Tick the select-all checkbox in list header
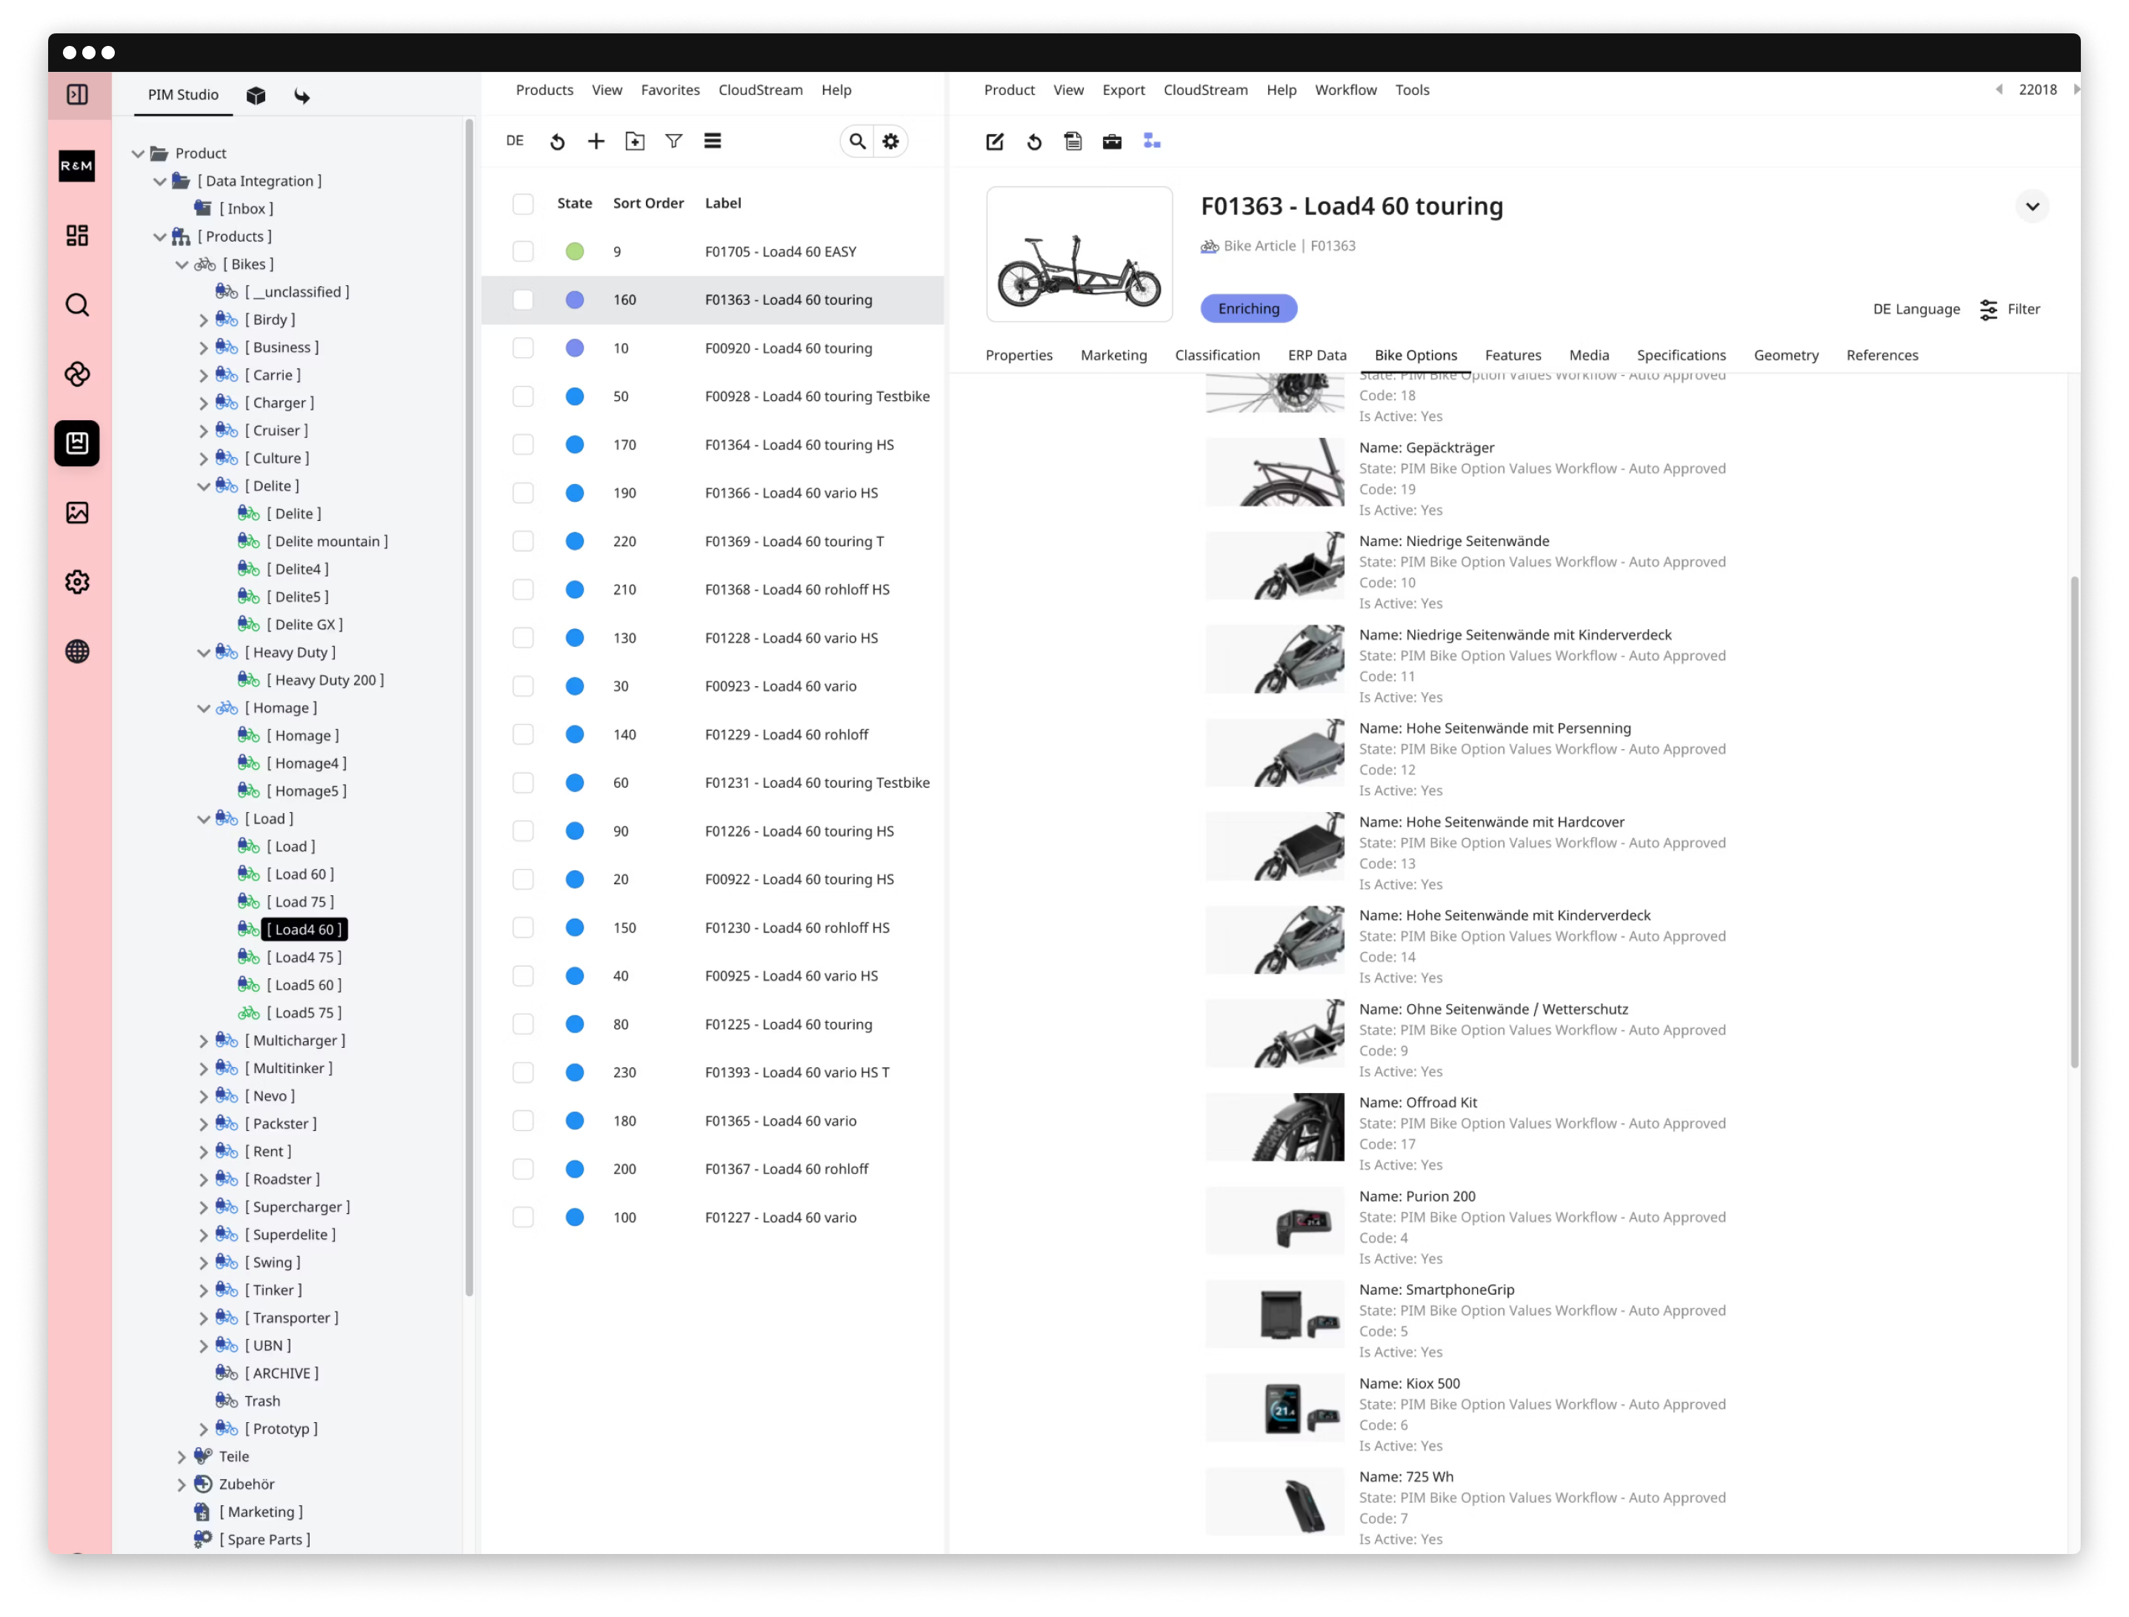 pyautogui.click(x=523, y=203)
